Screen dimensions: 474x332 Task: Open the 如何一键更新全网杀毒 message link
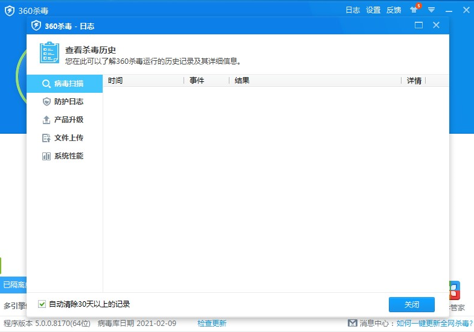(434, 324)
